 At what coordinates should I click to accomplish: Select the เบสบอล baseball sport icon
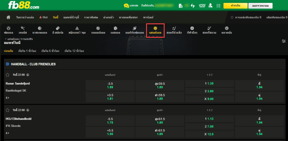click(x=115, y=30)
